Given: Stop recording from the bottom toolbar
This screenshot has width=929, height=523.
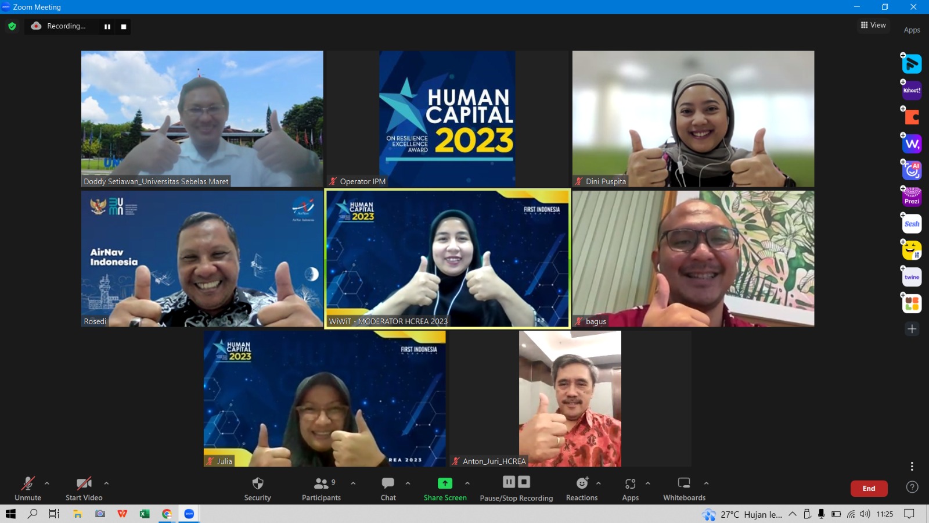Looking at the screenshot, I should [x=524, y=482].
